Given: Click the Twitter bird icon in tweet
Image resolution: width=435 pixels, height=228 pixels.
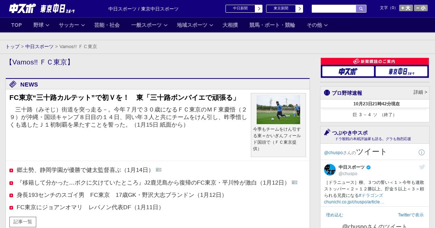Looking at the screenshot, I should (422, 167).
